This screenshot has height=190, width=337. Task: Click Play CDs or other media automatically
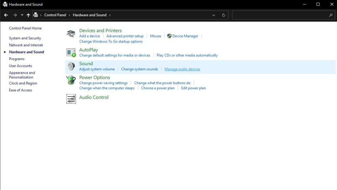pos(187,55)
